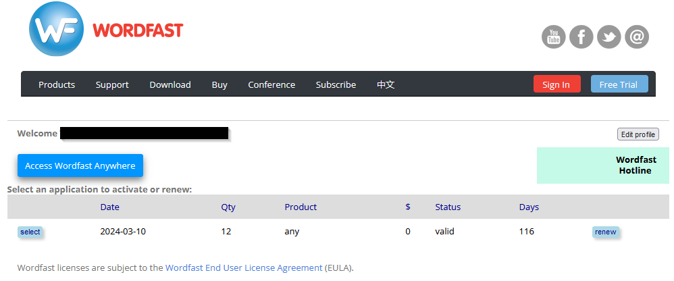674x281 pixels.
Task: Click renew for the valid license
Action: (x=606, y=232)
